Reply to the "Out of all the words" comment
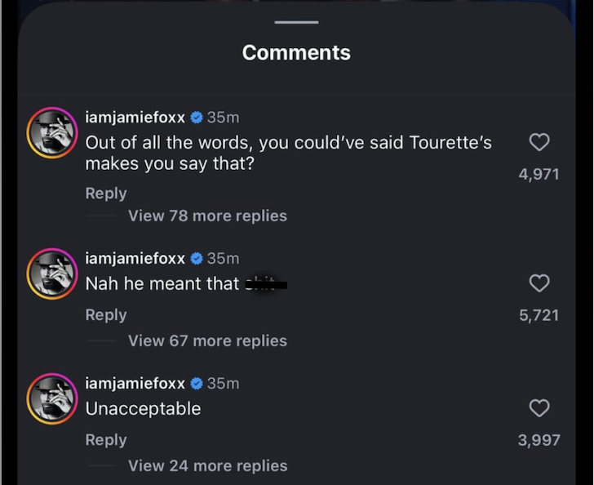594x485 pixels. pyautogui.click(x=106, y=194)
